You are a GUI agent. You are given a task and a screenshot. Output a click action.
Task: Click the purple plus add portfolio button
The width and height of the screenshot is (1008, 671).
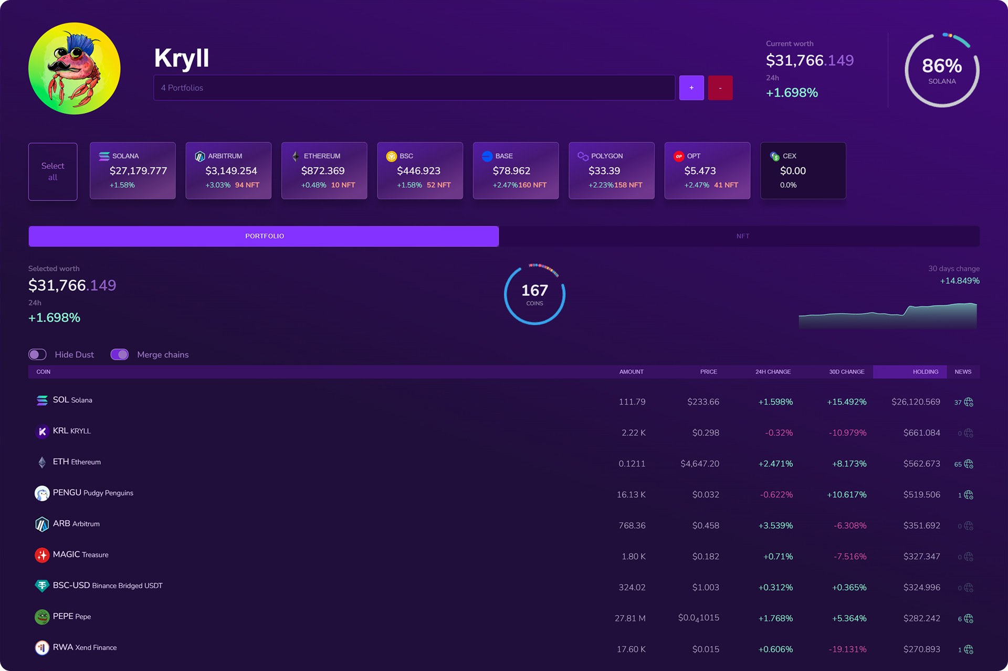point(691,88)
